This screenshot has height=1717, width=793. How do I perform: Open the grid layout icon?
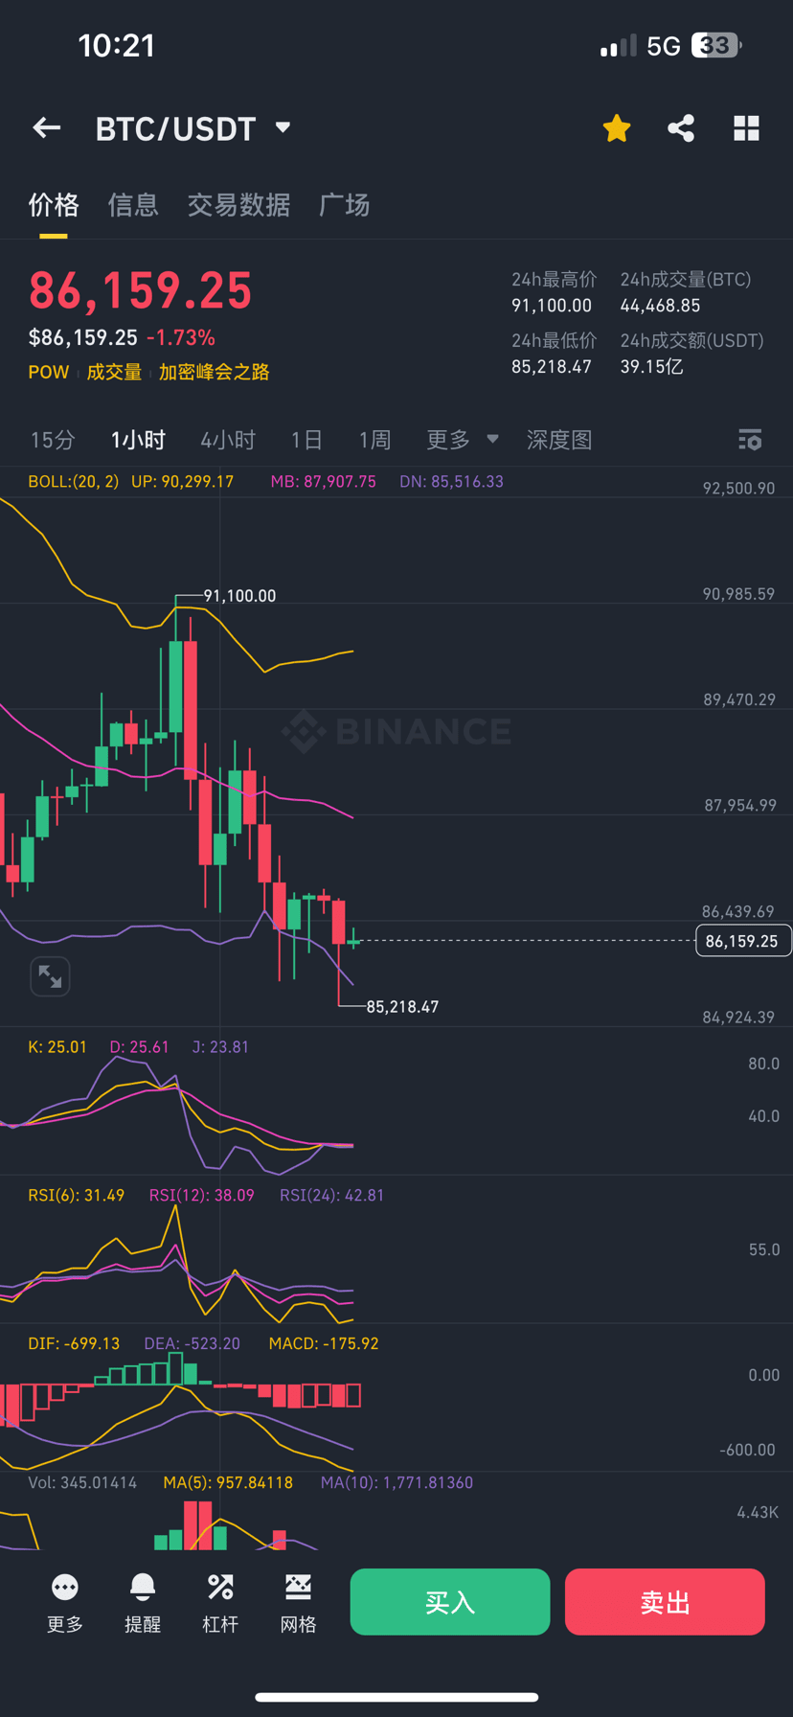[x=746, y=128]
